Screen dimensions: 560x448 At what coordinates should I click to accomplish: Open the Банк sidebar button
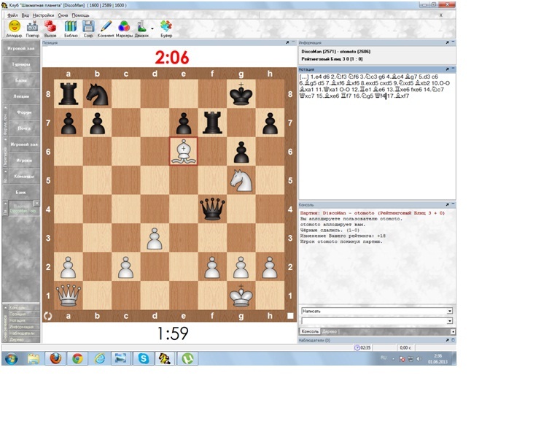[20, 192]
